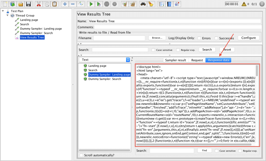Click the Clear All results icon
266x161 pixels.
[x=133, y=4]
